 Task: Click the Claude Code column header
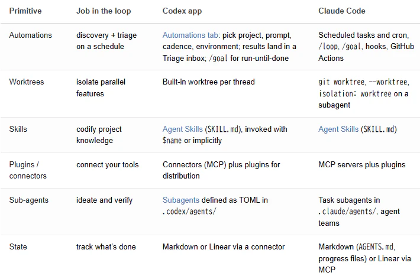[342, 11]
